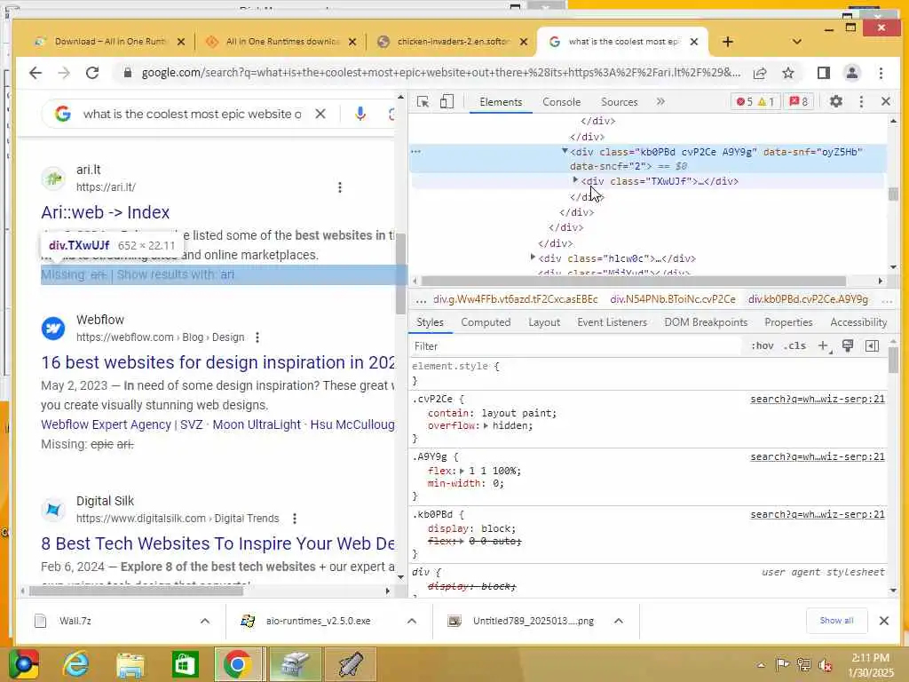Click the rendering emulation paintbrush icon

click(848, 345)
